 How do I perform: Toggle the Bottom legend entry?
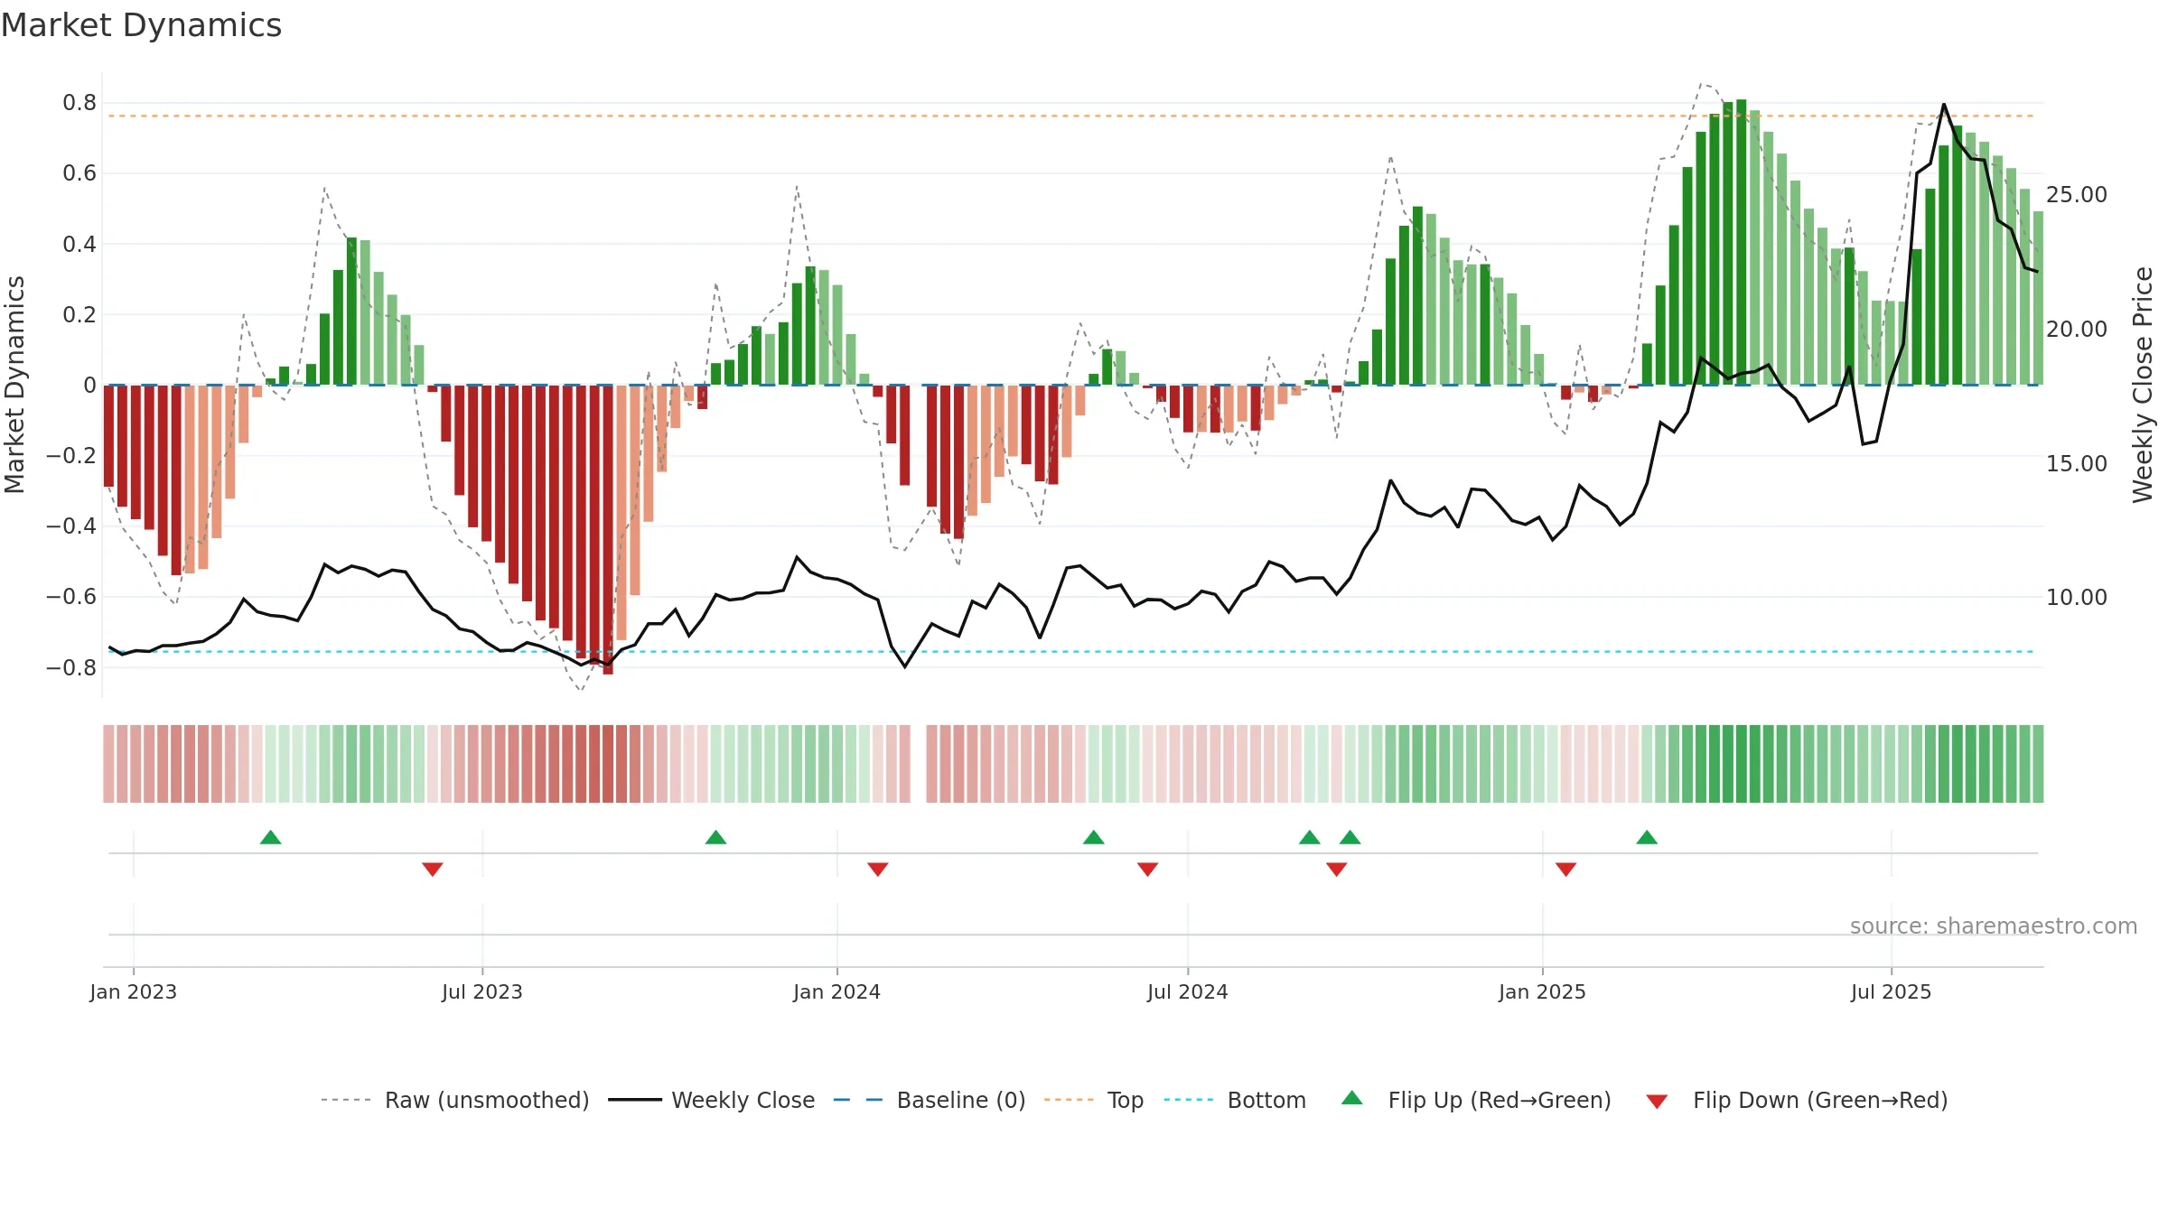1235,1100
